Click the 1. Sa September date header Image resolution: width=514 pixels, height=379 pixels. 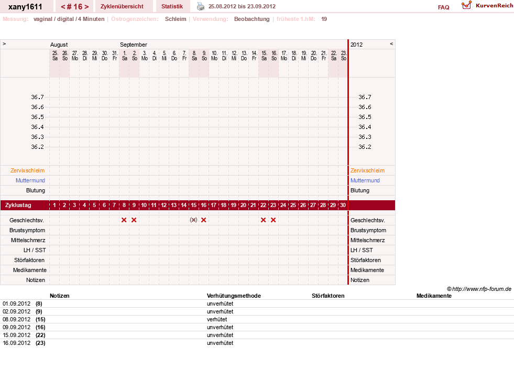pos(125,56)
